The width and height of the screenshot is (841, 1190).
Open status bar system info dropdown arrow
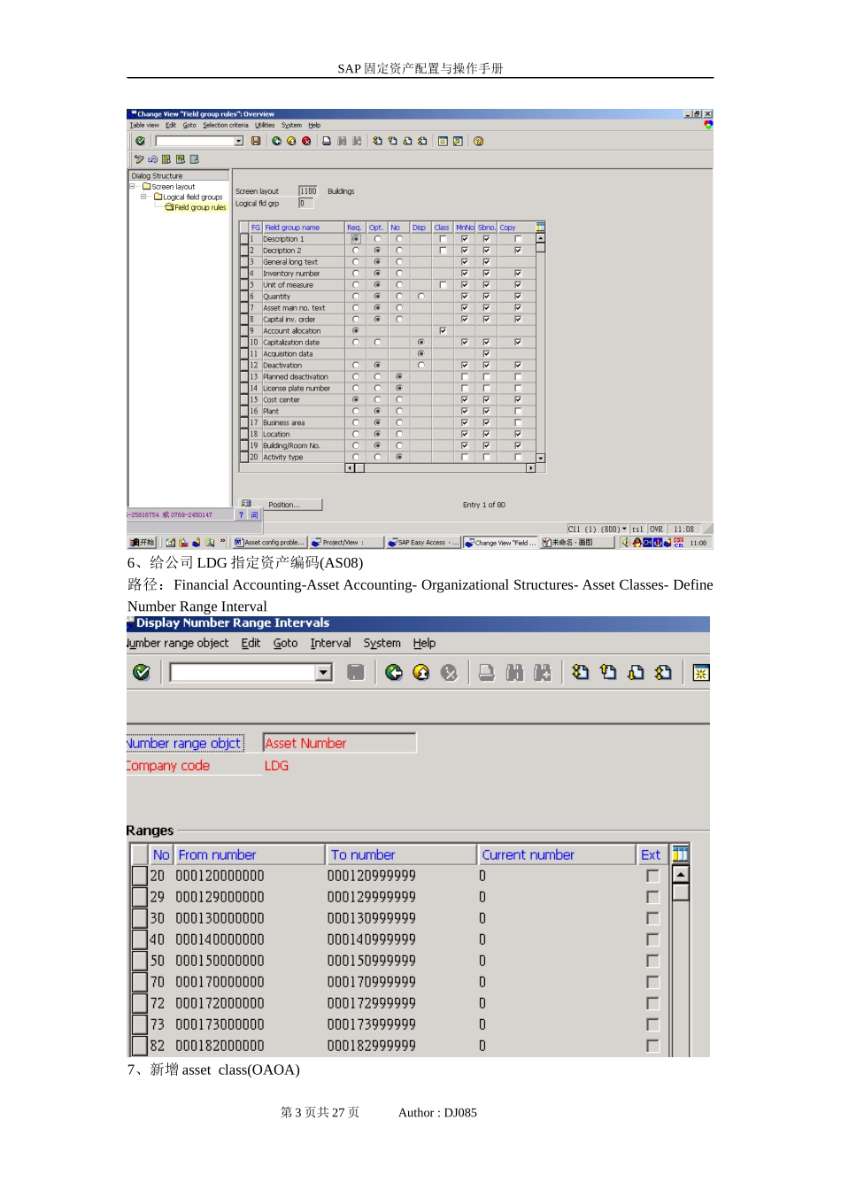click(625, 529)
